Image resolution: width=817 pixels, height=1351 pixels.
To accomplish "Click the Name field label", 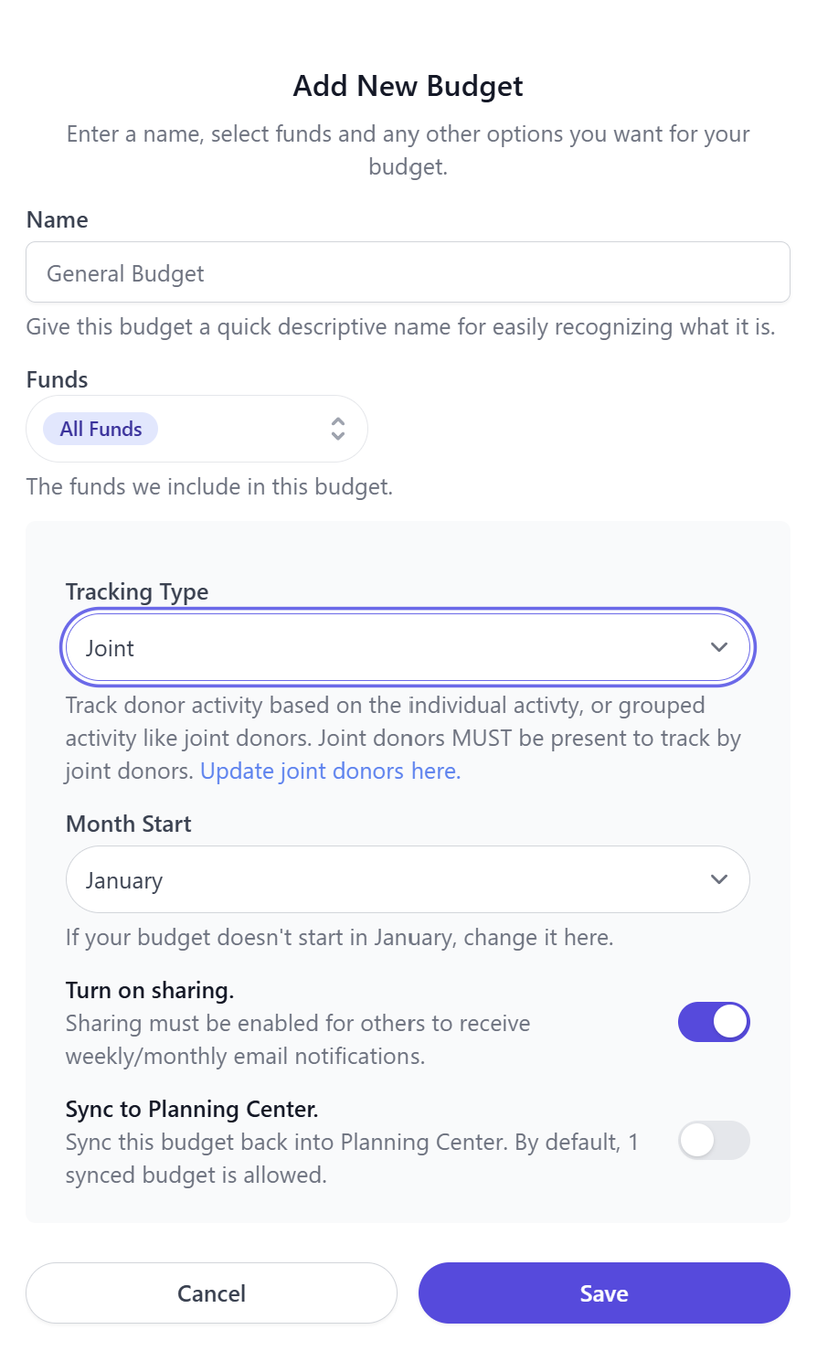I will point(58,219).
